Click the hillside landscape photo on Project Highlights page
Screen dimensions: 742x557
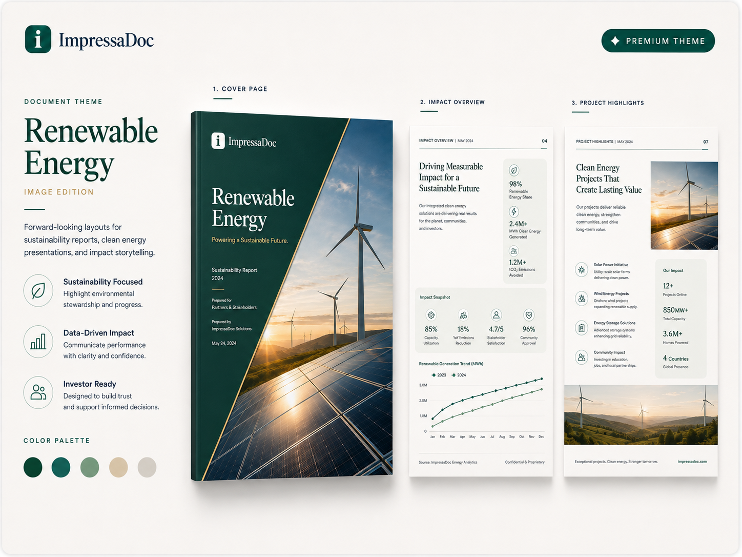coord(641,415)
